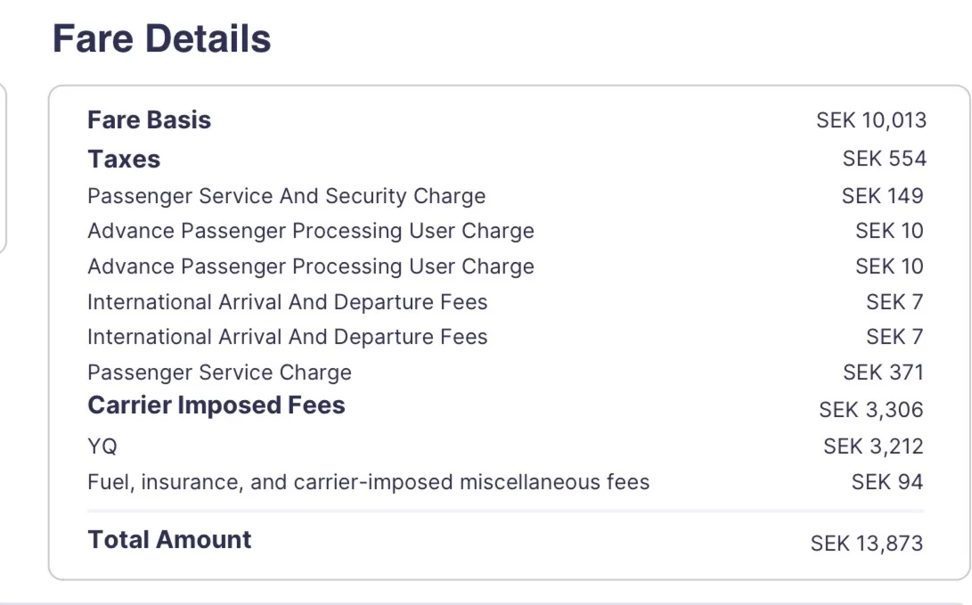Select the Taxes section header
The width and height of the screenshot is (972, 605).
tap(124, 159)
